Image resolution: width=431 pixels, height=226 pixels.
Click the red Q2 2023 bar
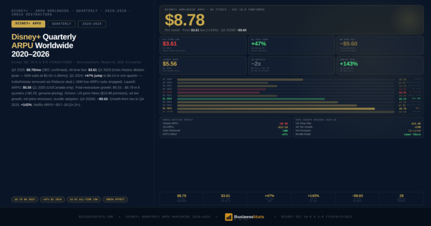(218, 93)
